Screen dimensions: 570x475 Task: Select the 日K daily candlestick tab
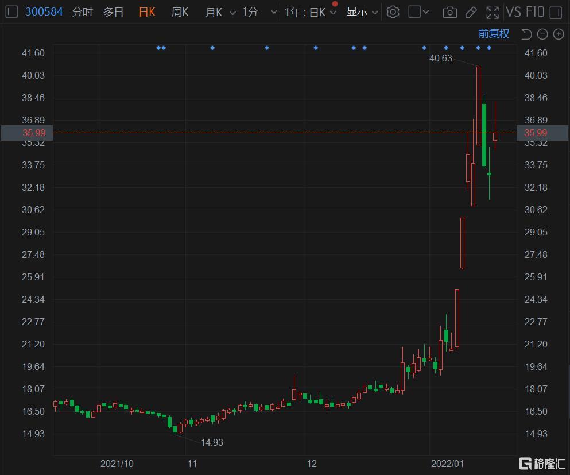point(147,12)
